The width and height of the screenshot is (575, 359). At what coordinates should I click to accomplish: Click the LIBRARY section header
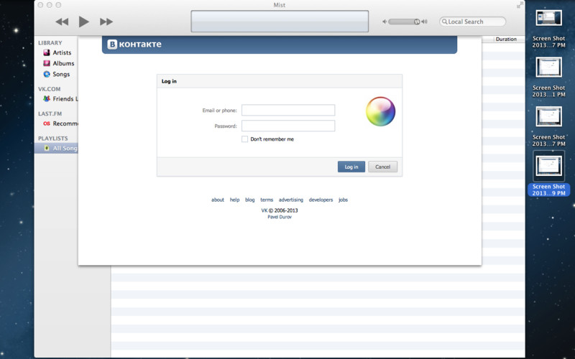pyautogui.click(x=50, y=43)
